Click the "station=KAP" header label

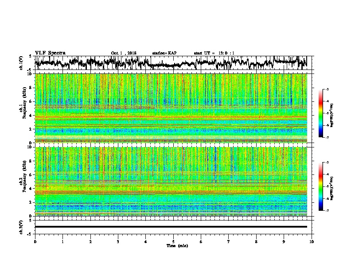164,53
